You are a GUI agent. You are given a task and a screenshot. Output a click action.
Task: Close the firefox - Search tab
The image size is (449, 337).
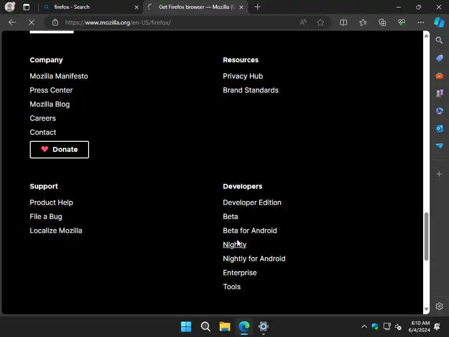pyautogui.click(x=137, y=7)
